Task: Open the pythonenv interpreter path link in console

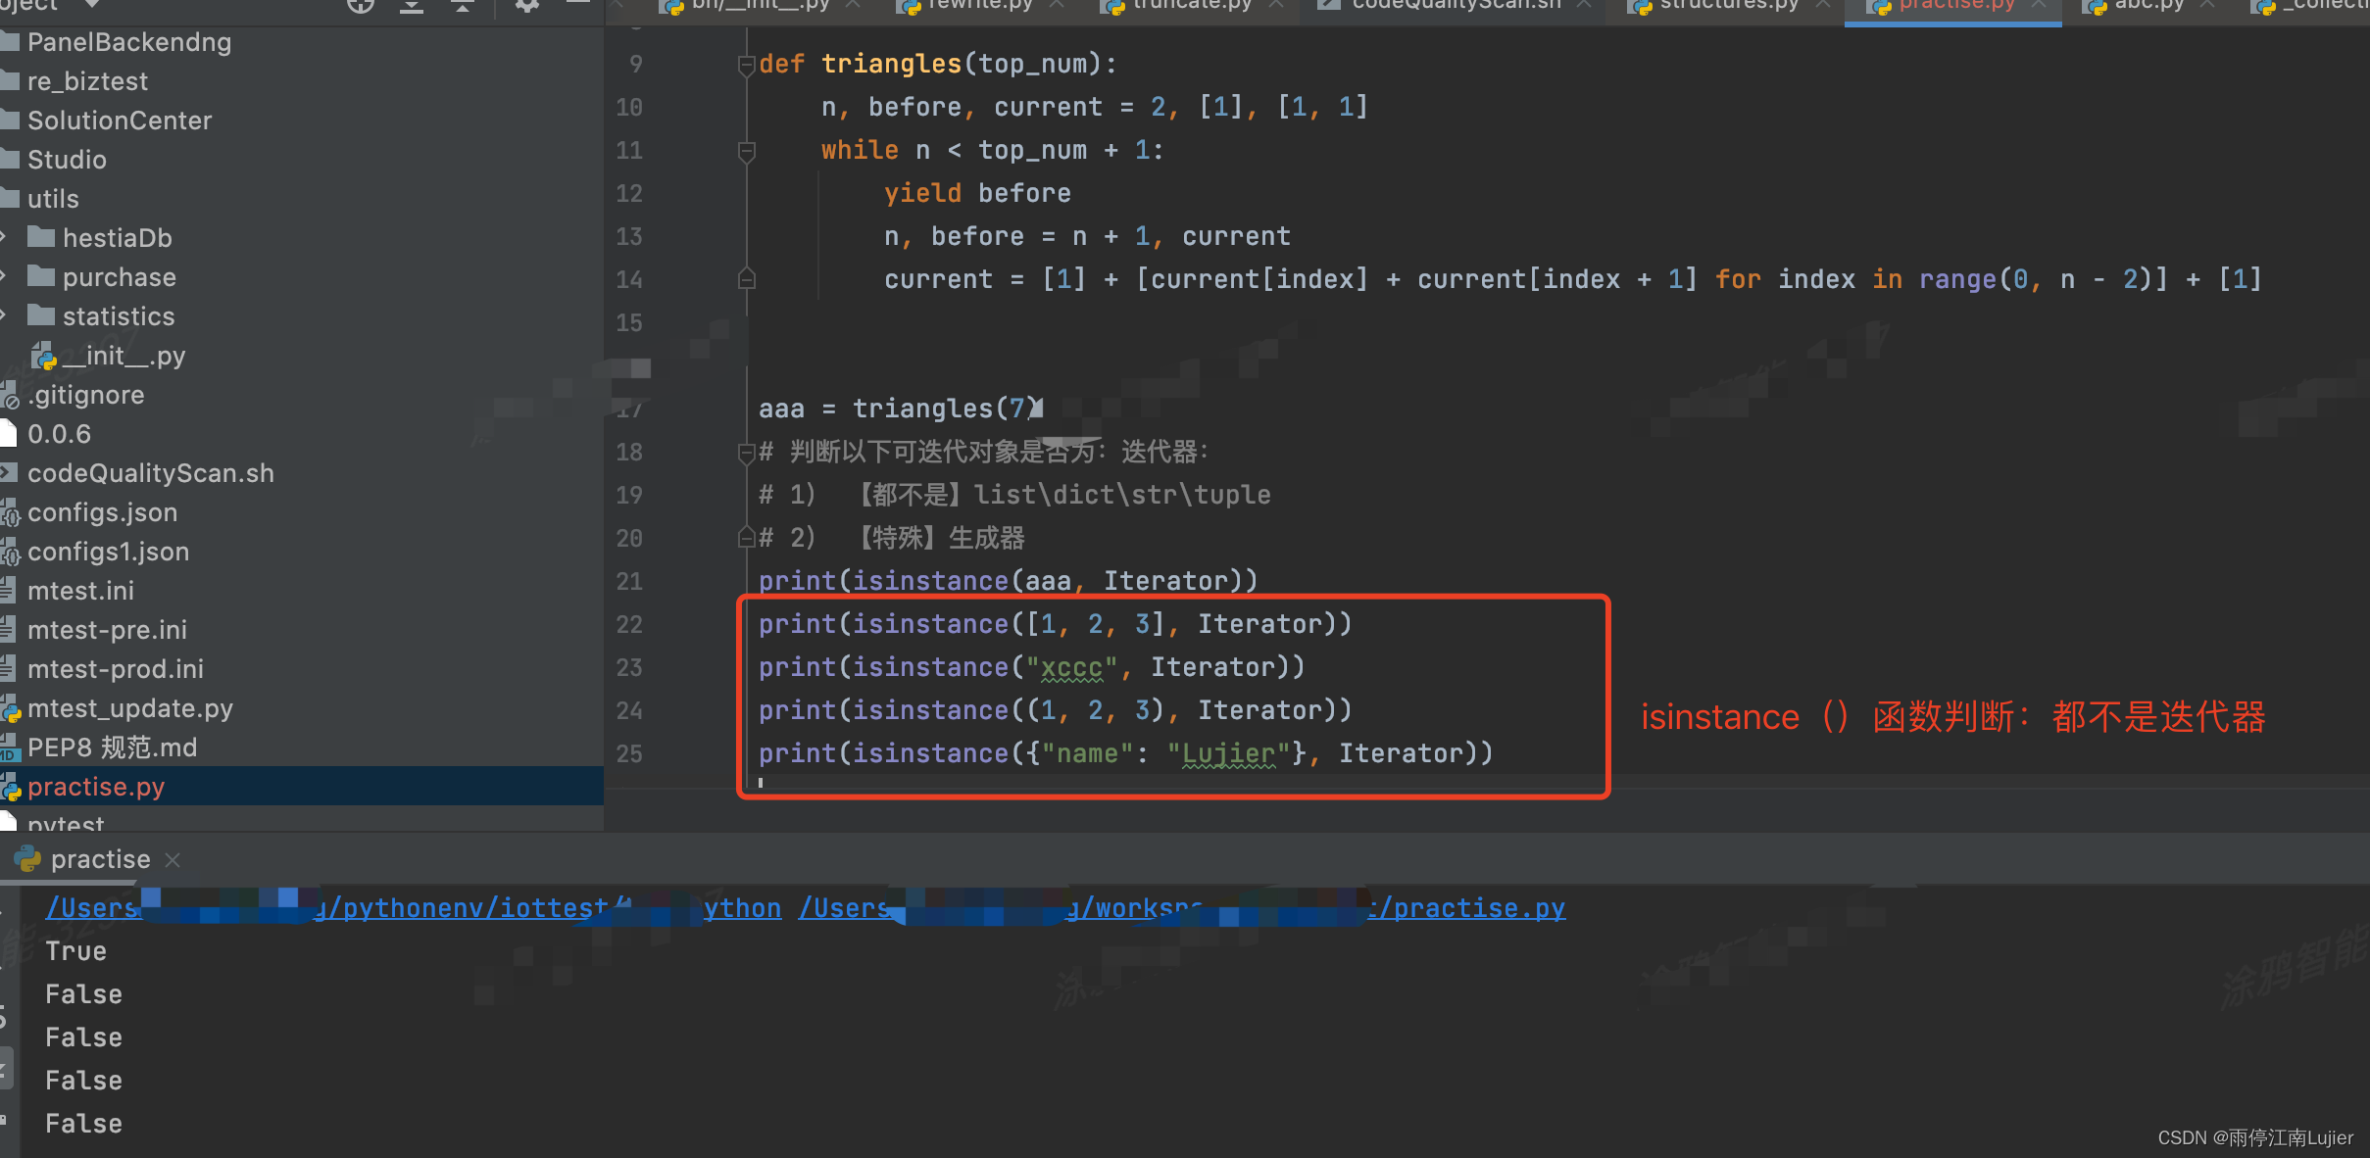Action: pyautogui.click(x=412, y=908)
